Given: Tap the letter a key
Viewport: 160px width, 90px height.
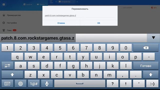Looking at the screenshot, I should point(20,66).
